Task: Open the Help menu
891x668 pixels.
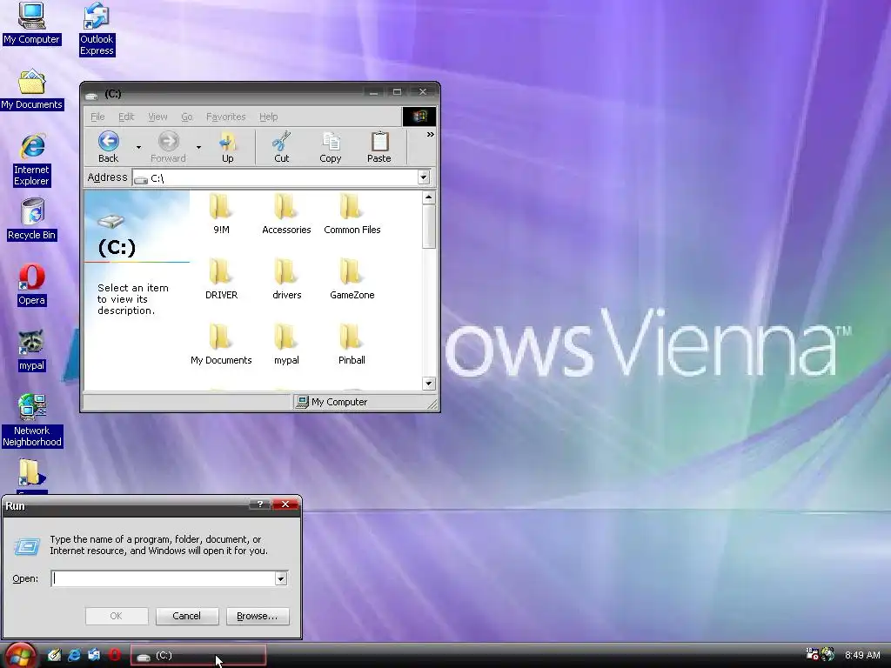Action: pos(268,117)
